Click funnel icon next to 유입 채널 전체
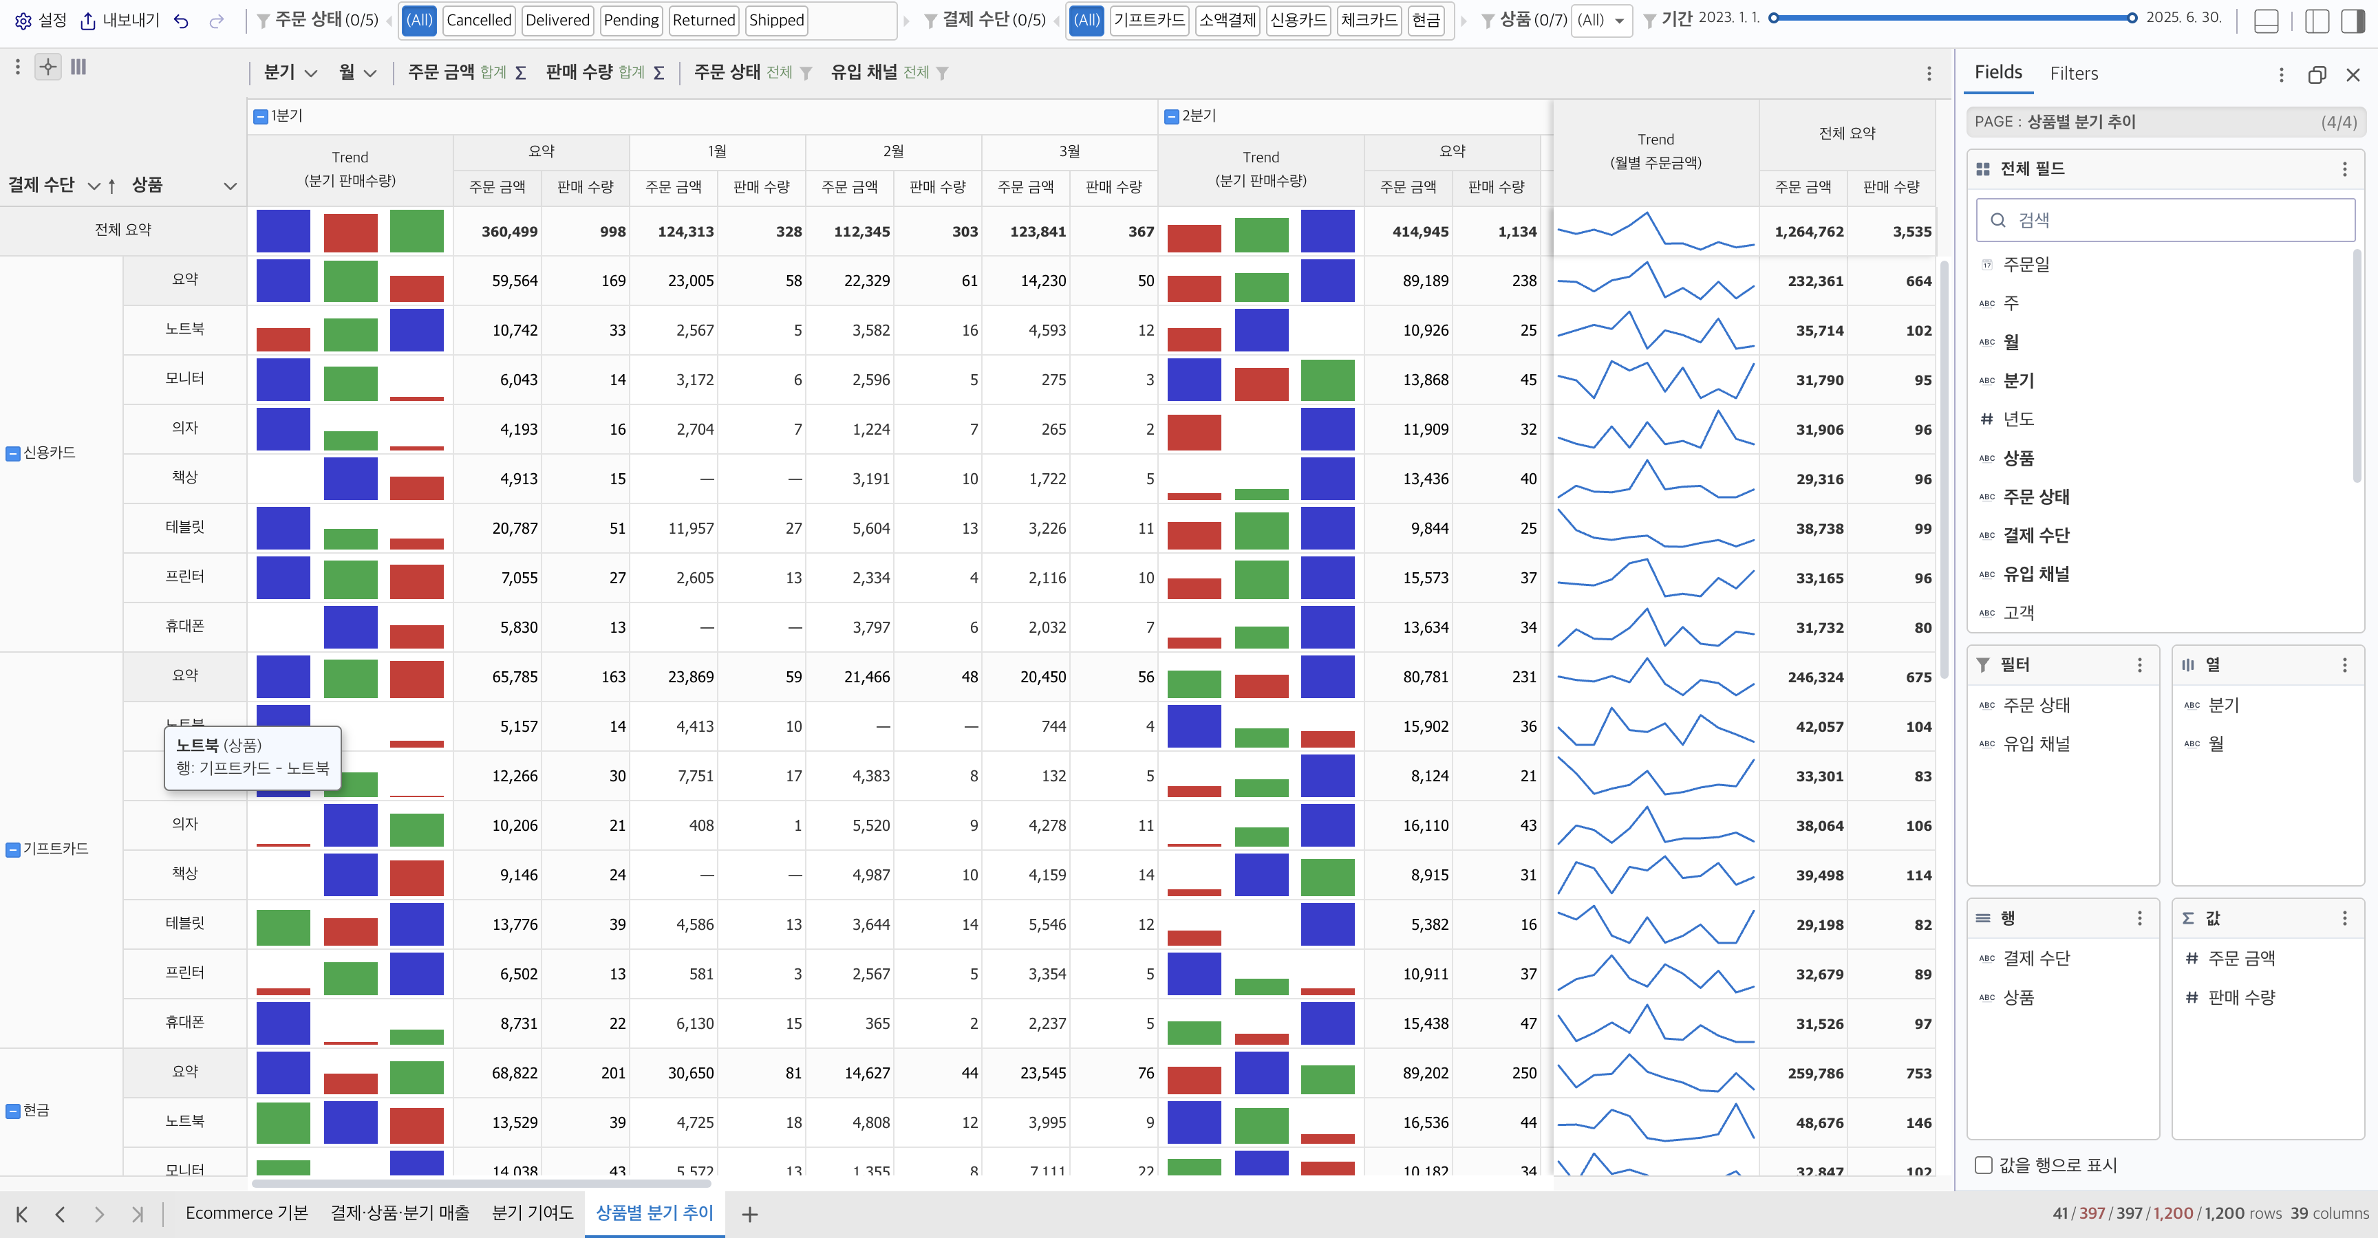Image resolution: width=2378 pixels, height=1238 pixels. tap(943, 73)
